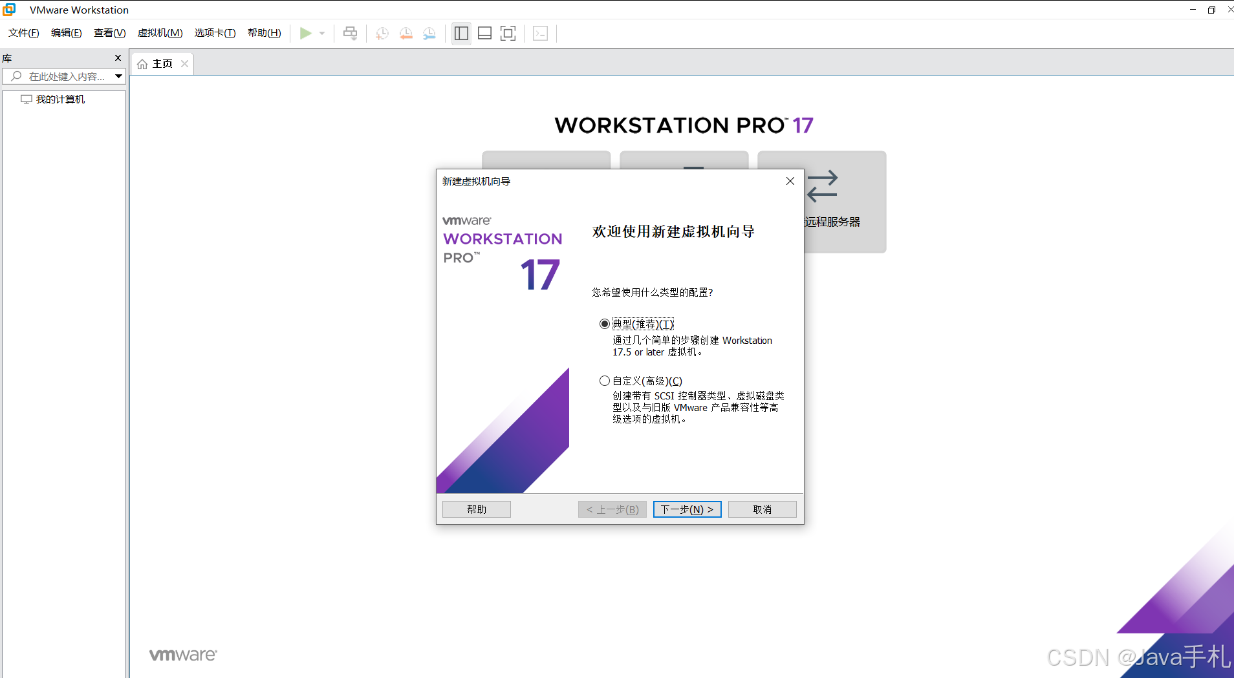Open the snapshot manager icon

[429, 34]
